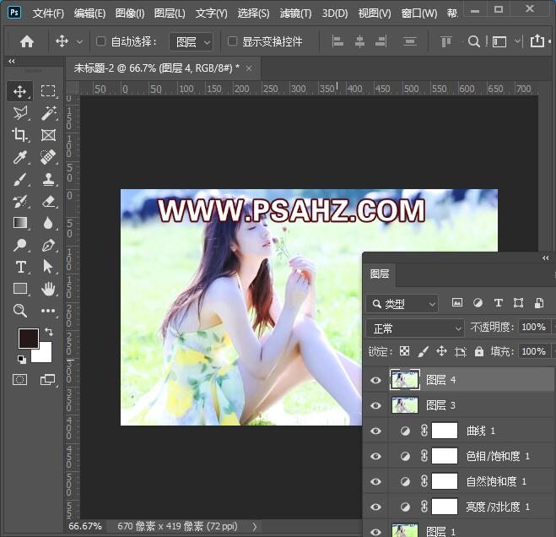The height and width of the screenshot is (537, 556).
Task: Activate the Hand tool
Action: point(48,289)
